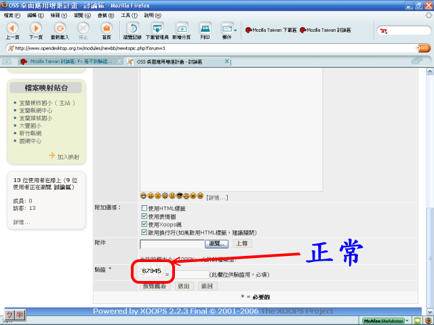
Task: Click the Yahoo search engine icon
Action: point(383,30)
